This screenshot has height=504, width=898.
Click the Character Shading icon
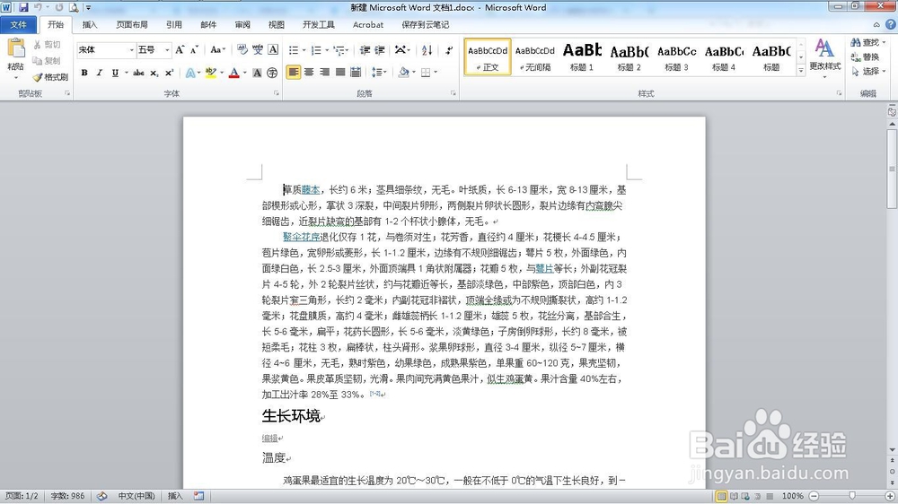pyautogui.click(x=257, y=73)
